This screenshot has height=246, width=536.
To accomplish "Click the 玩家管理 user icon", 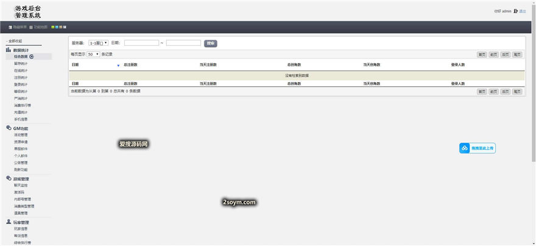I will (9, 222).
